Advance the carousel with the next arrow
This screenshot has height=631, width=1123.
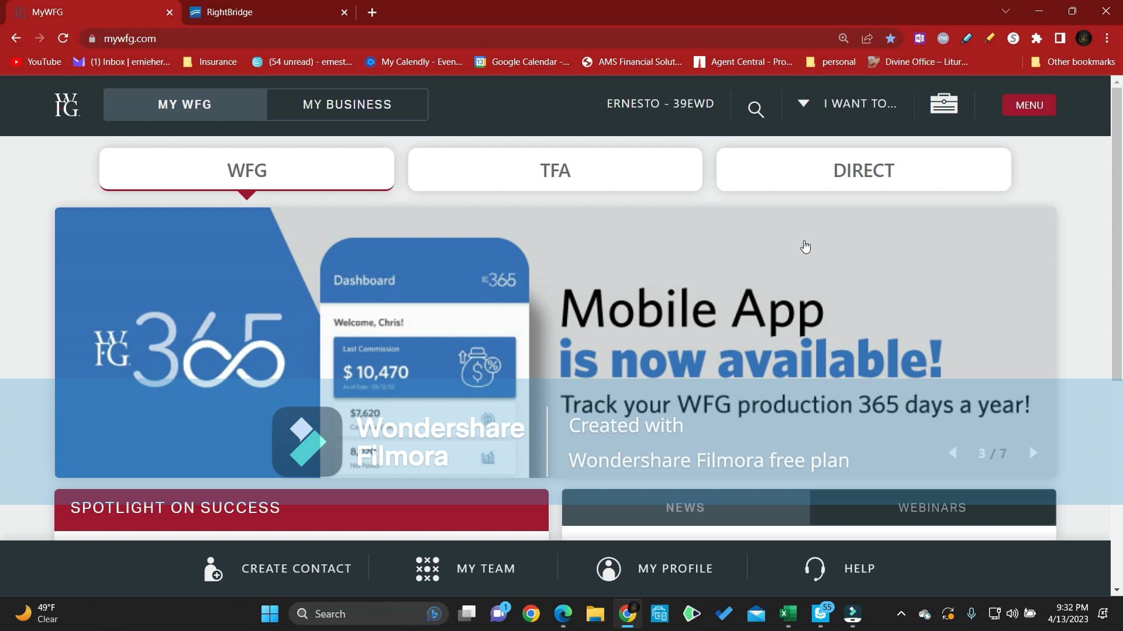[1033, 453]
